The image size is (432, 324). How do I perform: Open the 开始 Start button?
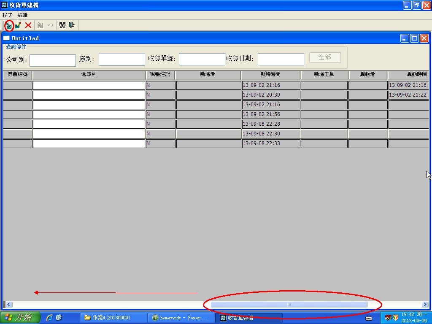(20, 317)
